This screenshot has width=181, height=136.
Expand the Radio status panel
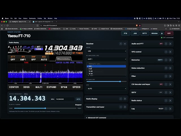[x=170, y=101]
